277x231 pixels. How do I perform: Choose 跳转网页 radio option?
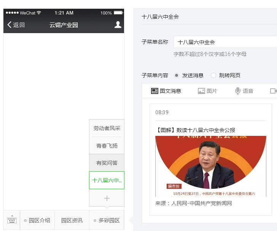point(213,75)
